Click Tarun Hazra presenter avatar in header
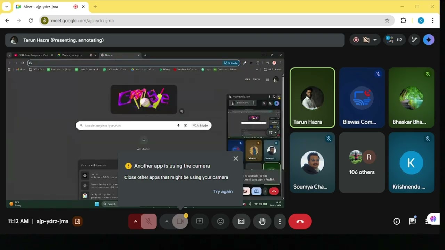445x250 pixels. 14,40
